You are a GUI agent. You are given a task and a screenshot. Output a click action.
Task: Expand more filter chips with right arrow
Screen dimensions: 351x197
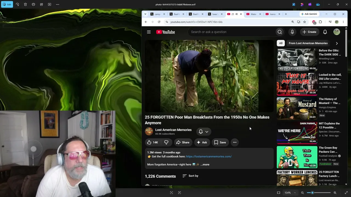[x=337, y=43]
